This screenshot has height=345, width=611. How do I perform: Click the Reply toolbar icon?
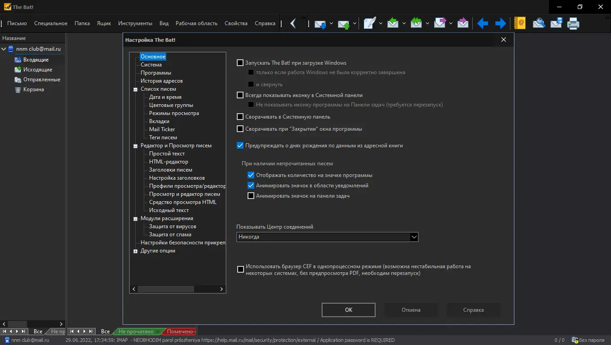pos(393,23)
